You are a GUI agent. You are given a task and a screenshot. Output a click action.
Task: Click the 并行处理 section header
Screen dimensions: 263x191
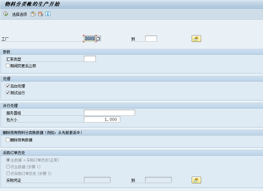click(10, 106)
